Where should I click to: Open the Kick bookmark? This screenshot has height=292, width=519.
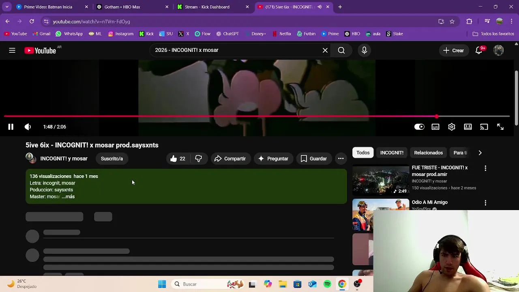tap(146, 34)
